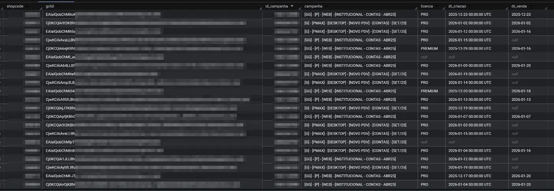Select gclid cell starting Cj0KCQiApfjKBh
This screenshot has height=191, width=554.
coord(153,117)
